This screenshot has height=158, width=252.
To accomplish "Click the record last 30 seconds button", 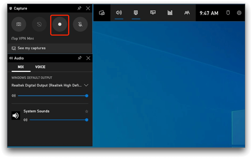I will tap(39, 24).
